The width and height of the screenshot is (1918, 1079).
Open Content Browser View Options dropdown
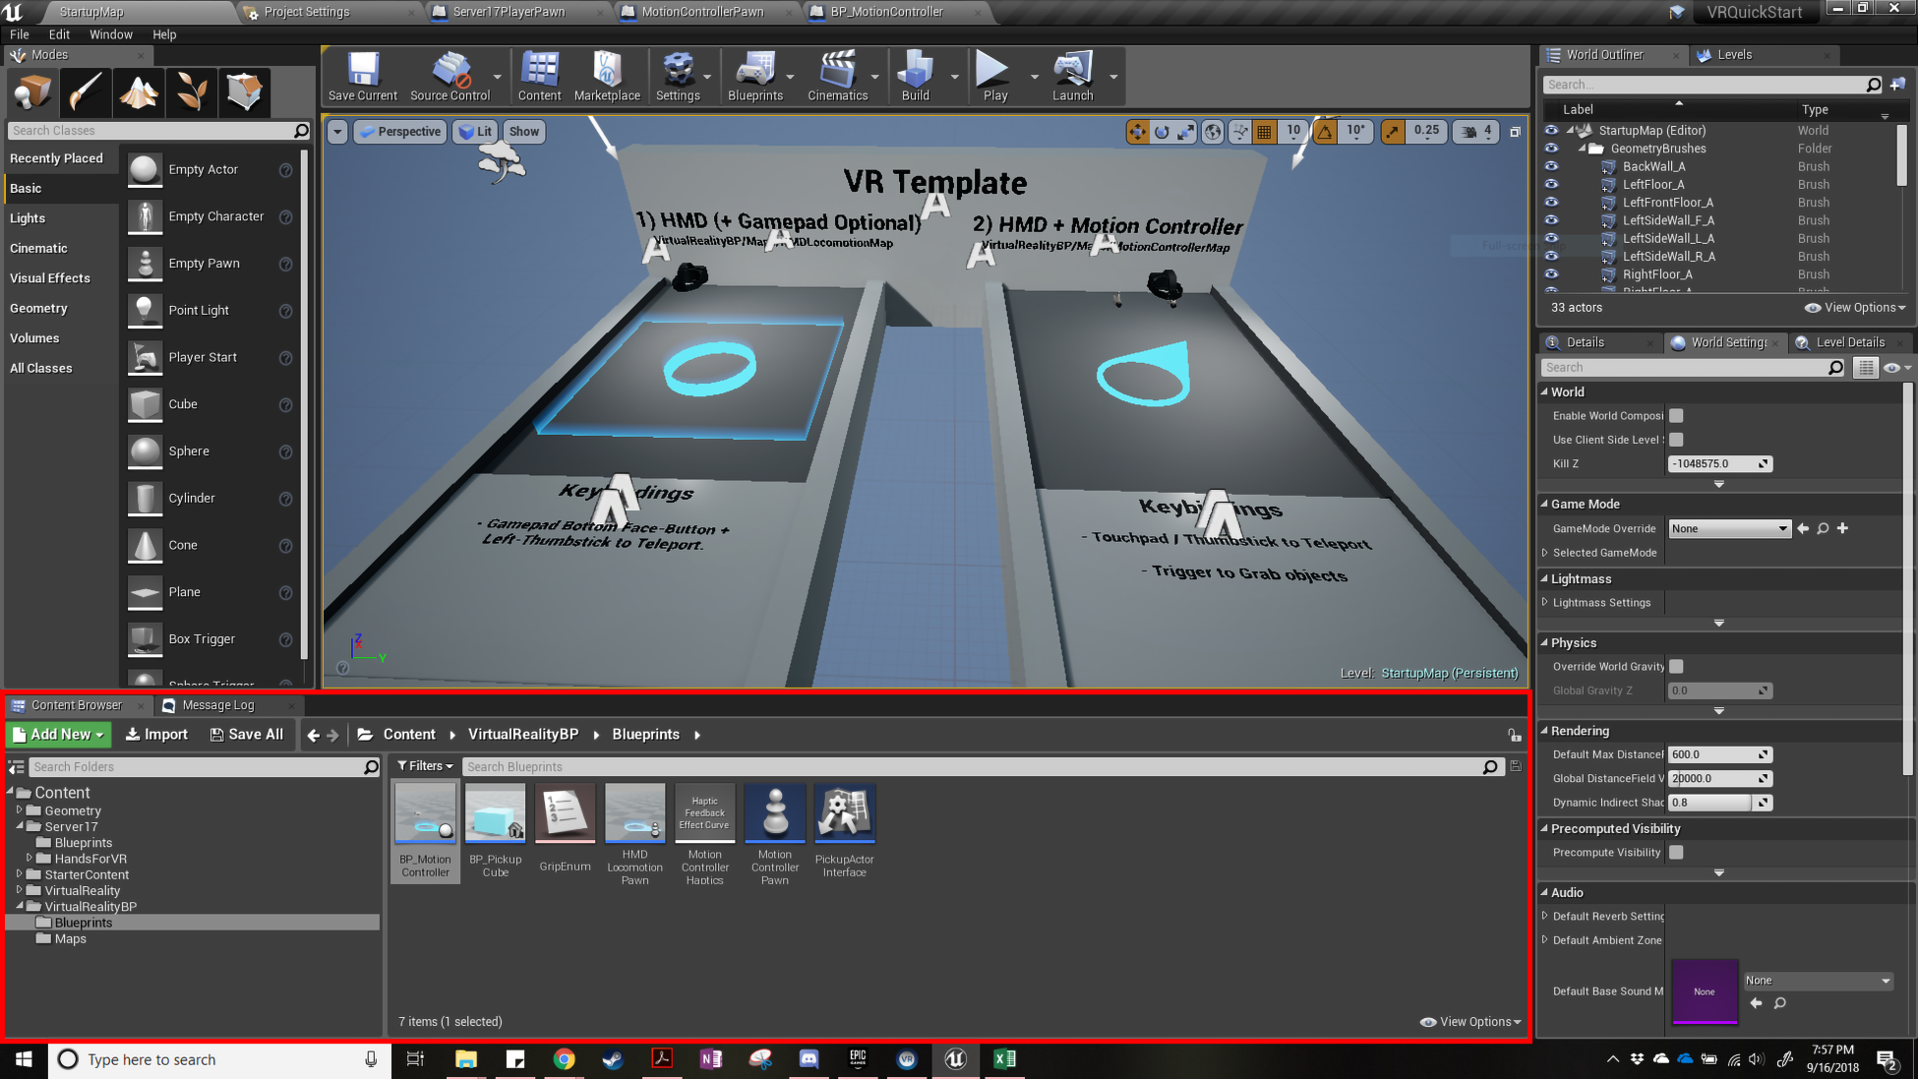click(1470, 1022)
